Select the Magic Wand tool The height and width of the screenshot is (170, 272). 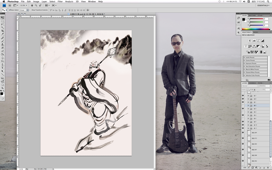coord(2,27)
